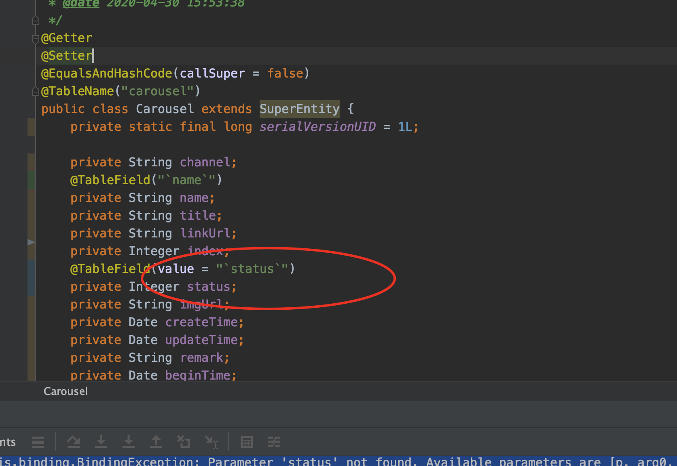Click the Step Out debugger icon
Viewport: 677px width, 466px height.
click(x=156, y=442)
